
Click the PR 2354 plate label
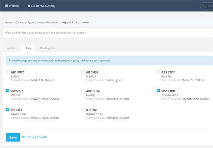coord(17,110)
